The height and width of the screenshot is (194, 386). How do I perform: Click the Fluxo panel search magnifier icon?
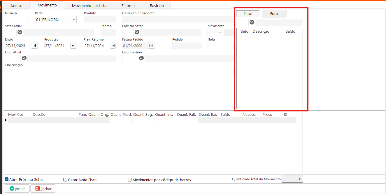(x=252, y=22)
